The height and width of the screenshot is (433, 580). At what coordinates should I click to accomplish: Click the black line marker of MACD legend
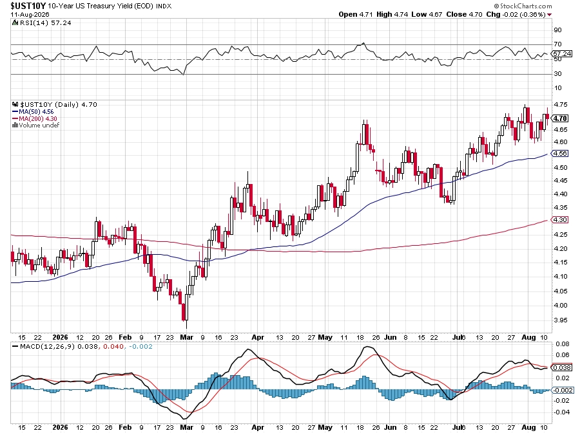(15, 347)
